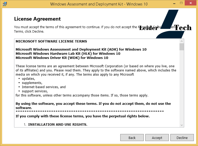This screenshot has width=198, height=146.
Task: Click the MICROSOFT SOFTWARE LICENSE TERMS title
Action: (x=51, y=41)
